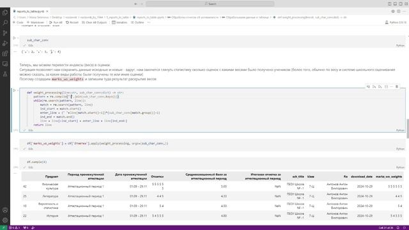This screenshot has width=409, height=230.
Task: Toggle the bottom panel layout icon
Action: tap(395, 4)
